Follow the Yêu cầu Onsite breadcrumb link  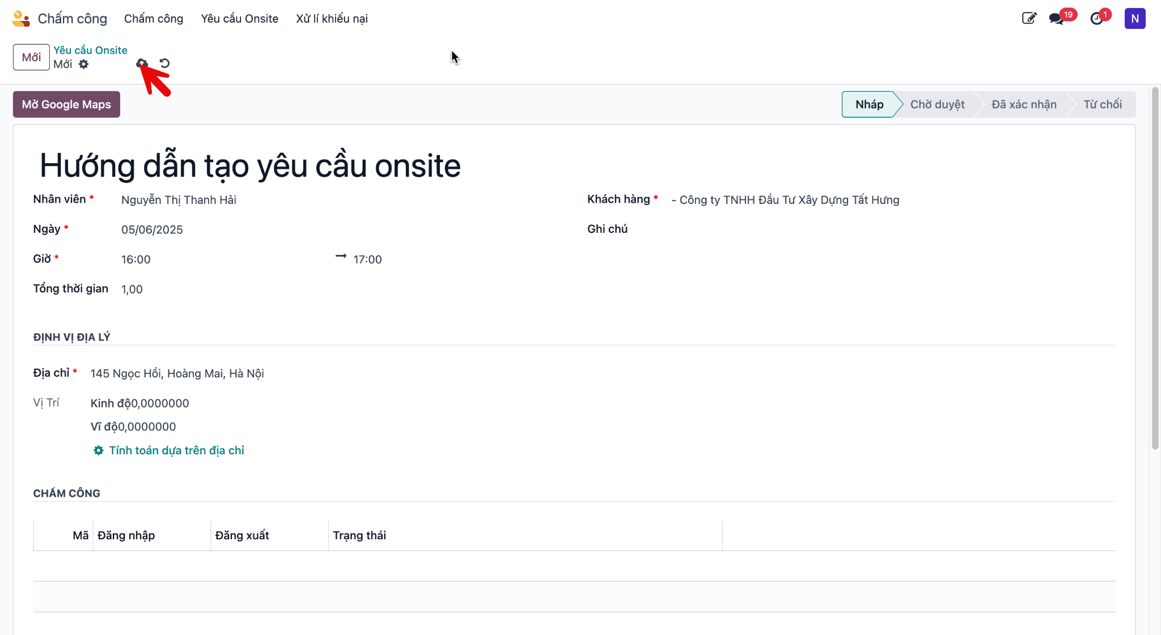pos(90,50)
